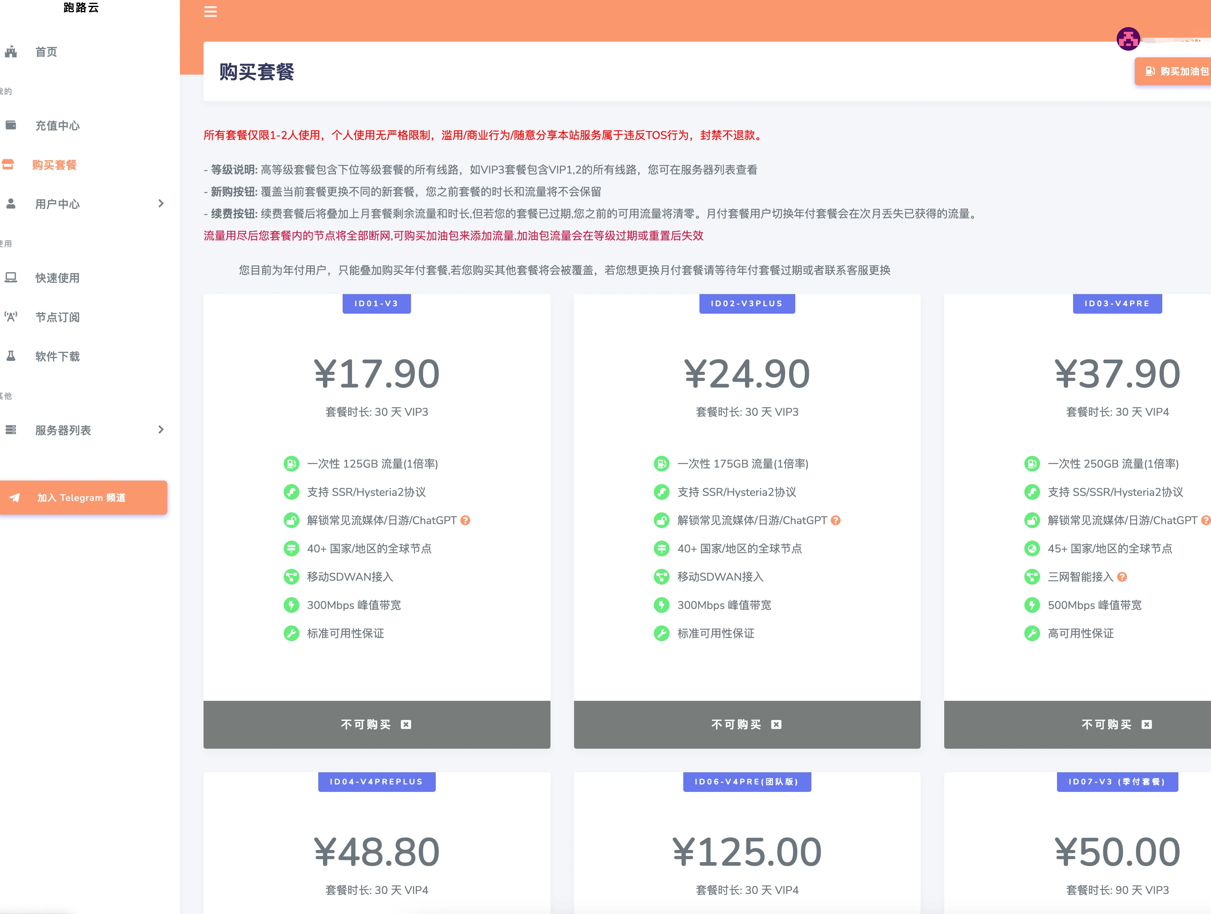Click the 首页 home icon
1211x914 pixels.
pyautogui.click(x=11, y=52)
